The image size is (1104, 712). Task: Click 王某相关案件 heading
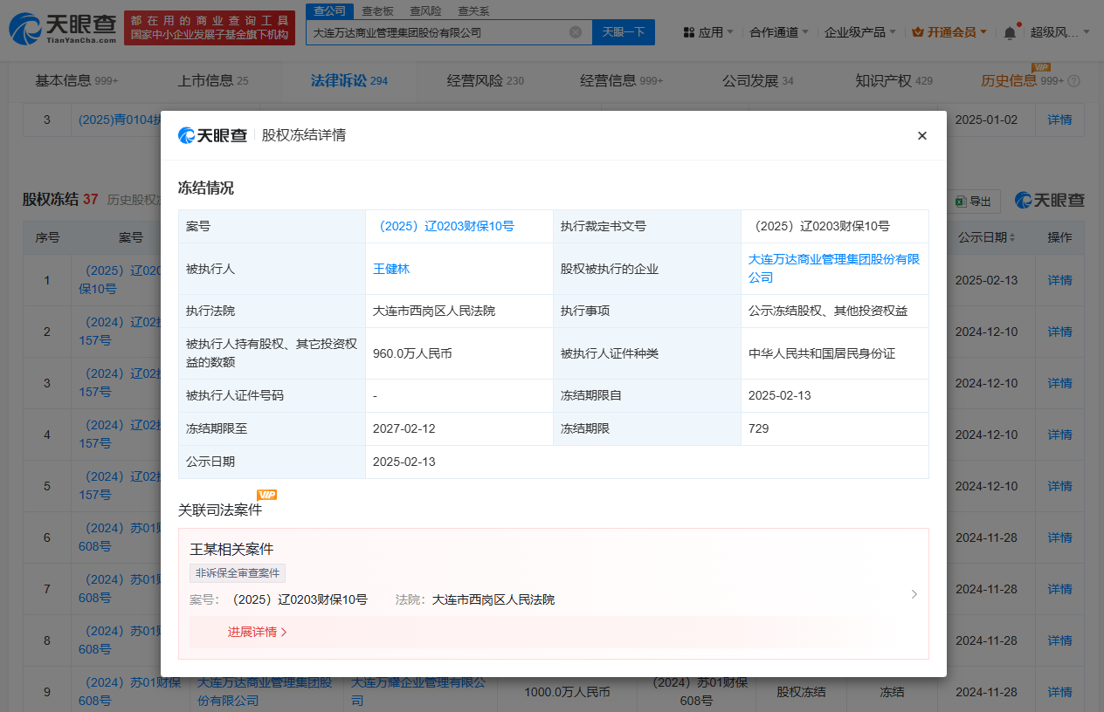[x=231, y=549]
